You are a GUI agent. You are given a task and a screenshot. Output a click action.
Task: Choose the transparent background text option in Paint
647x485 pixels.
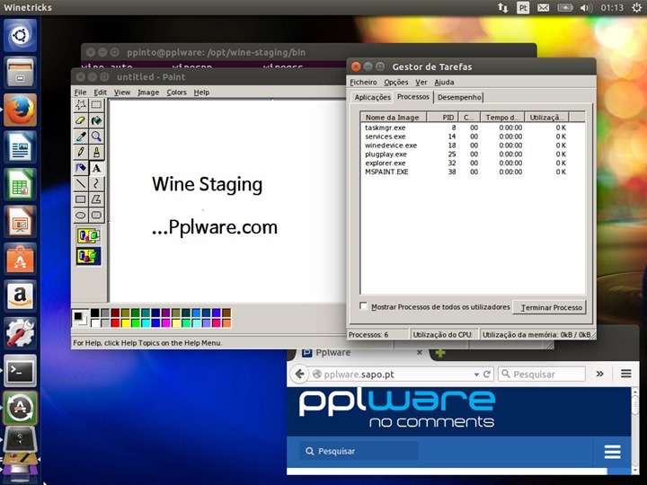[89, 256]
